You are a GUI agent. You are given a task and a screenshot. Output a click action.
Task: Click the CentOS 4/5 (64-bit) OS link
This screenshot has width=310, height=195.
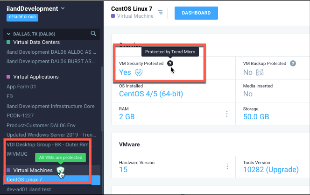(151, 94)
